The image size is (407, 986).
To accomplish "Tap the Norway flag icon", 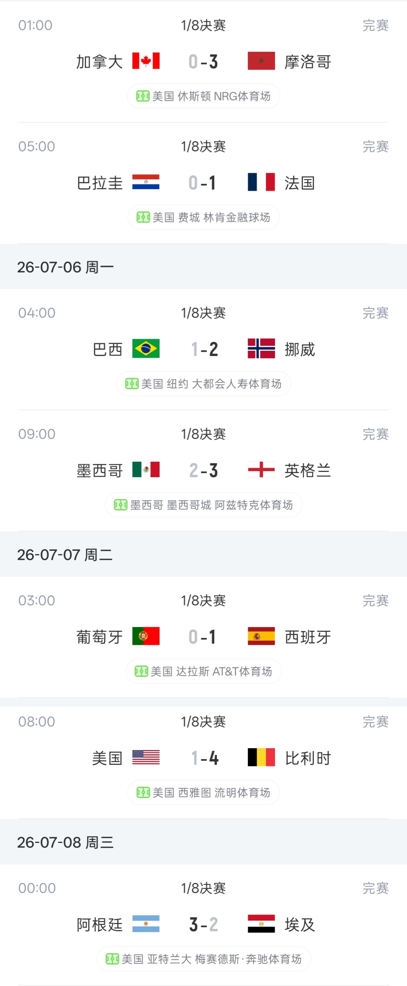I will click(x=261, y=349).
